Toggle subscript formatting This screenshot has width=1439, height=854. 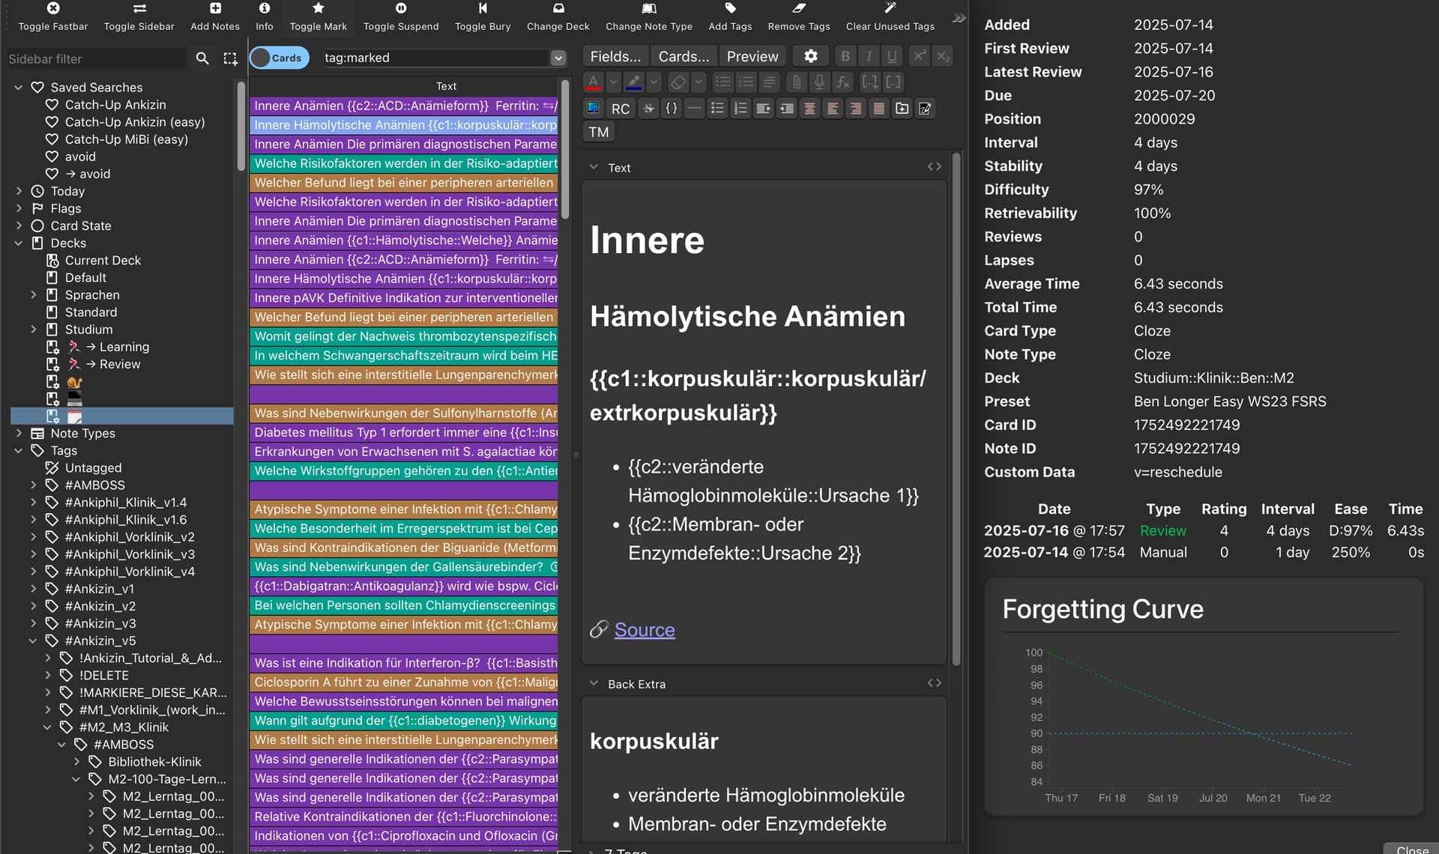pyautogui.click(x=943, y=56)
